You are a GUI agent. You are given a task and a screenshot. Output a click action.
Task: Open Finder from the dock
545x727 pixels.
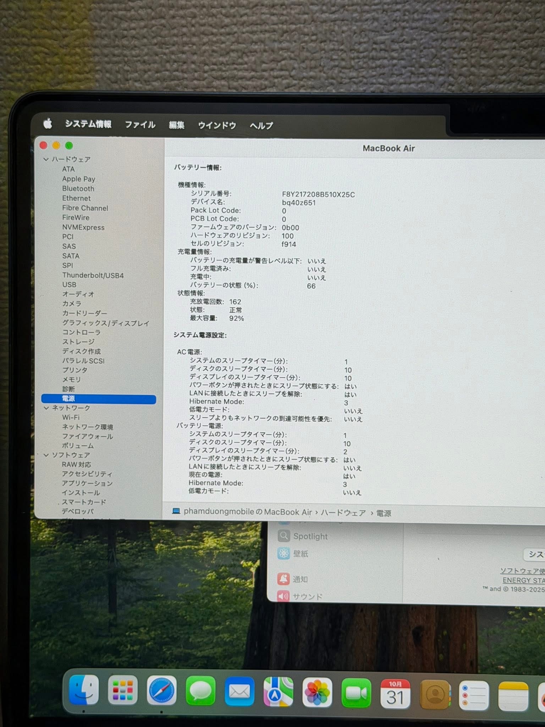pos(84,690)
